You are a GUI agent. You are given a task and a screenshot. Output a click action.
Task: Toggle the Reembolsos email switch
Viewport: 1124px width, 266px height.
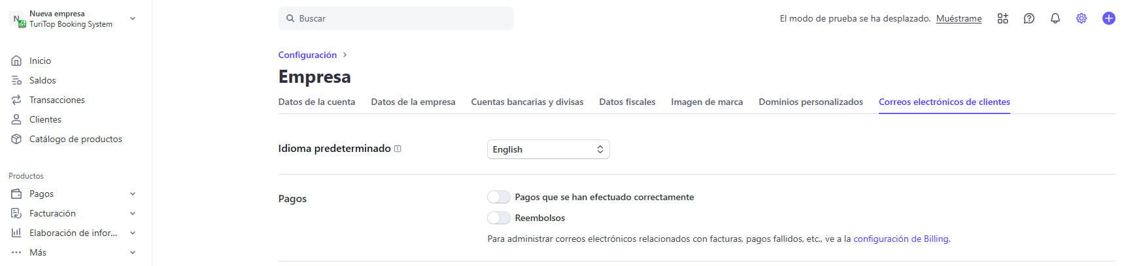point(498,218)
